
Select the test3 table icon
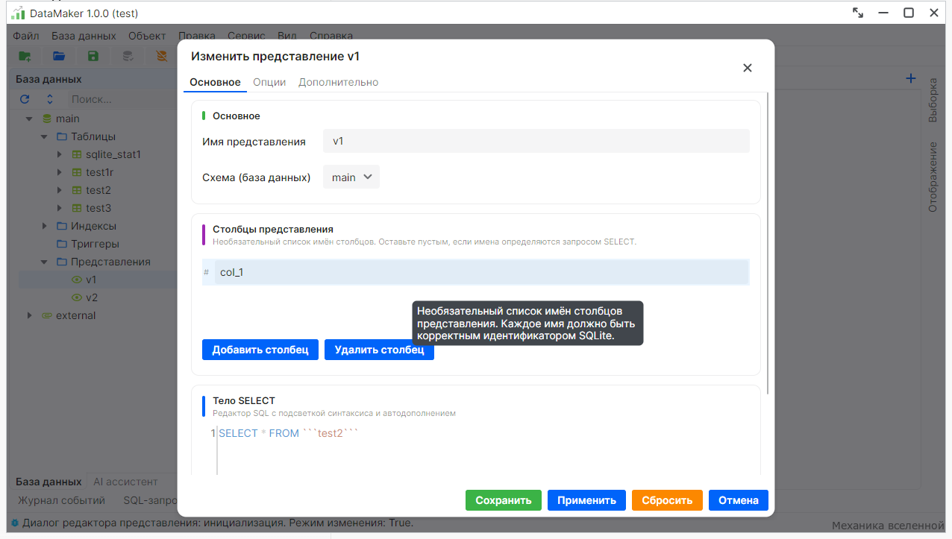pos(77,208)
